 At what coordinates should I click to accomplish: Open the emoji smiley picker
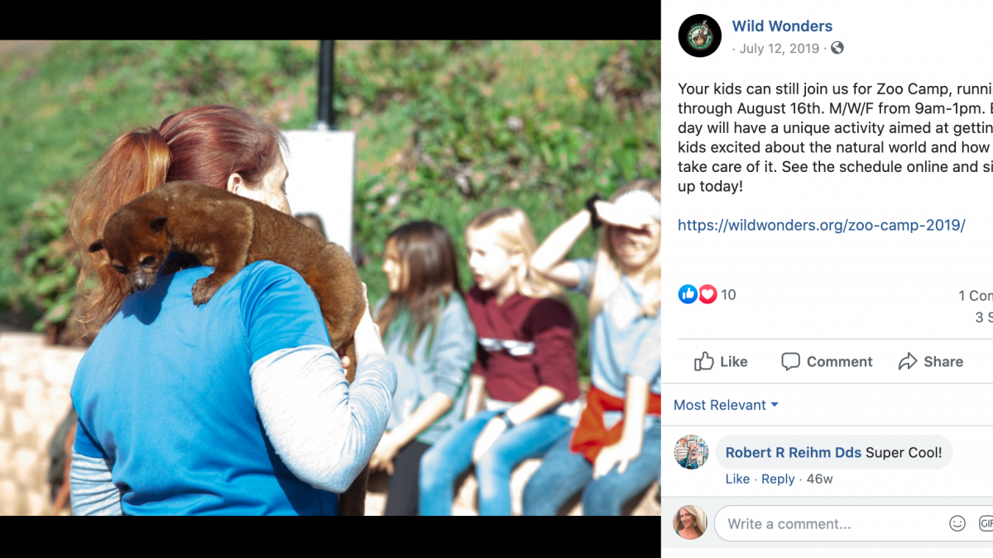pos(957,523)
